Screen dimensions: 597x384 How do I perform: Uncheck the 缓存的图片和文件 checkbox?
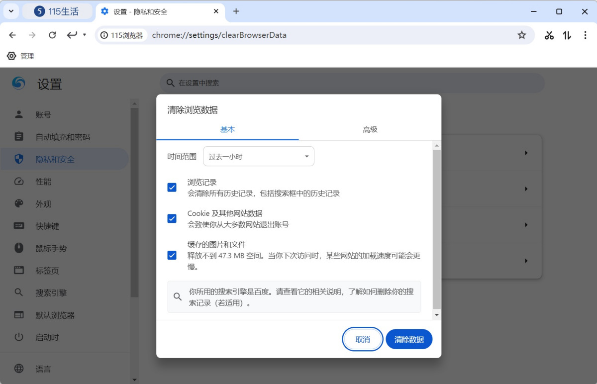coord(172,255)
